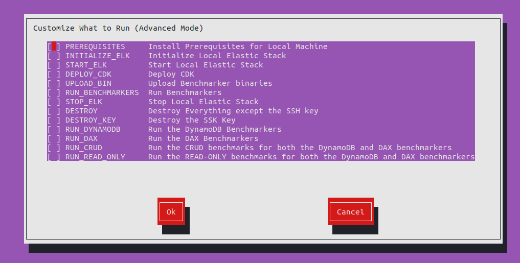Click the 'Deploy CDK' description text

click(x=171, y=74)
